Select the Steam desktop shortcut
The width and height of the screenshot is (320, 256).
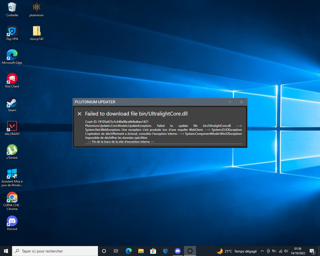click(x=12, y=104)
